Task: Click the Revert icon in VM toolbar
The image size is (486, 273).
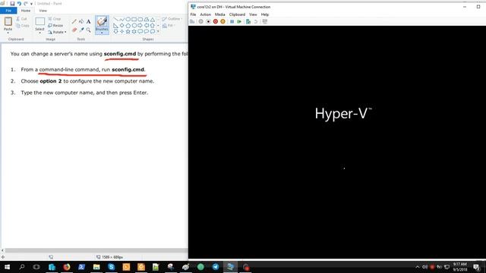Action: coord(256,22)
